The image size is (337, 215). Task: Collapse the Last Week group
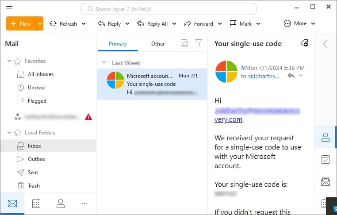[104, 62]
